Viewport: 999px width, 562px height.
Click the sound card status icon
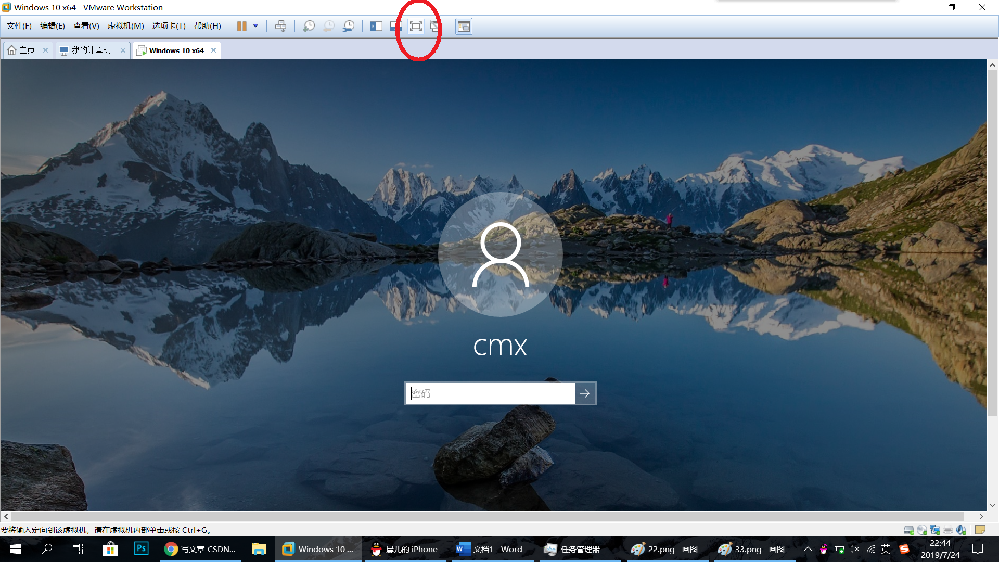961,530
